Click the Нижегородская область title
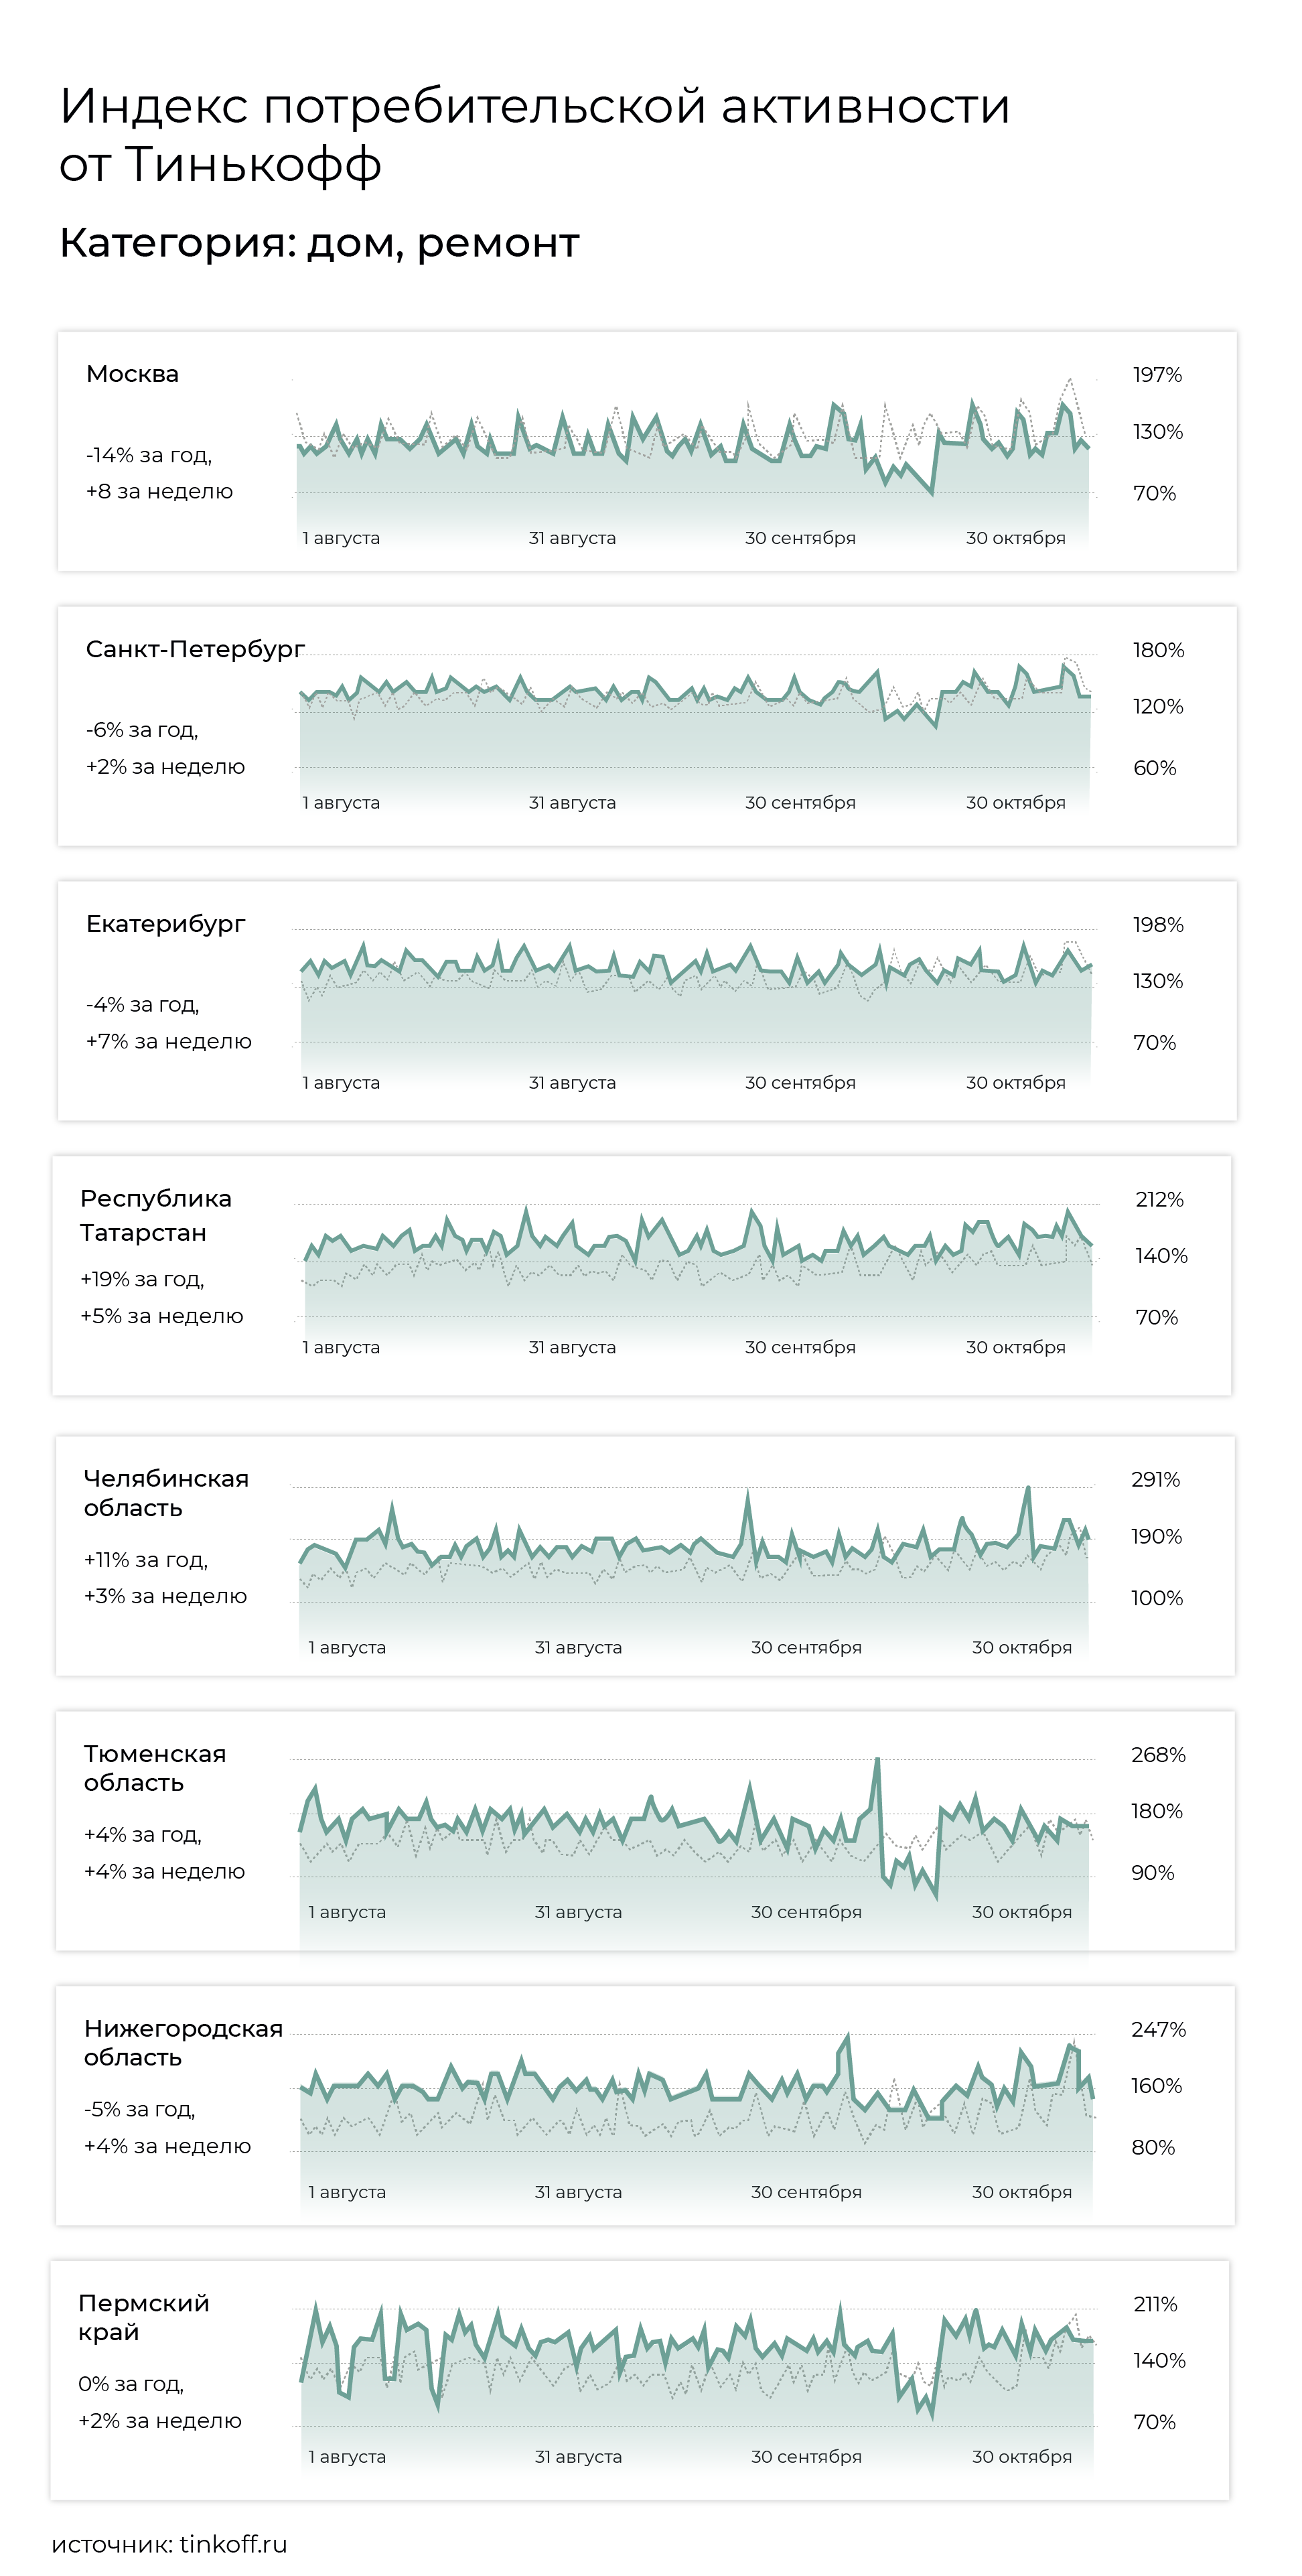Viewport: 1302px width, 2576px height. pyautogui.click(x=183, y=2042)
